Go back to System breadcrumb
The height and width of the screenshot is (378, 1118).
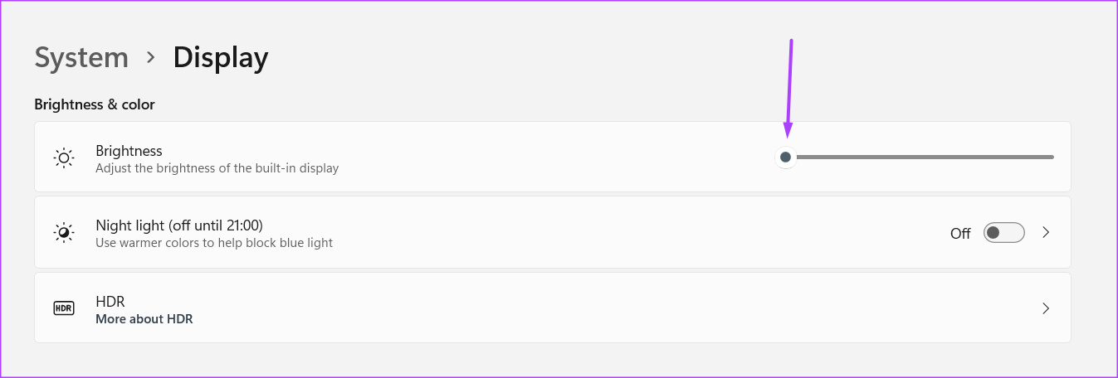(81, 58)
